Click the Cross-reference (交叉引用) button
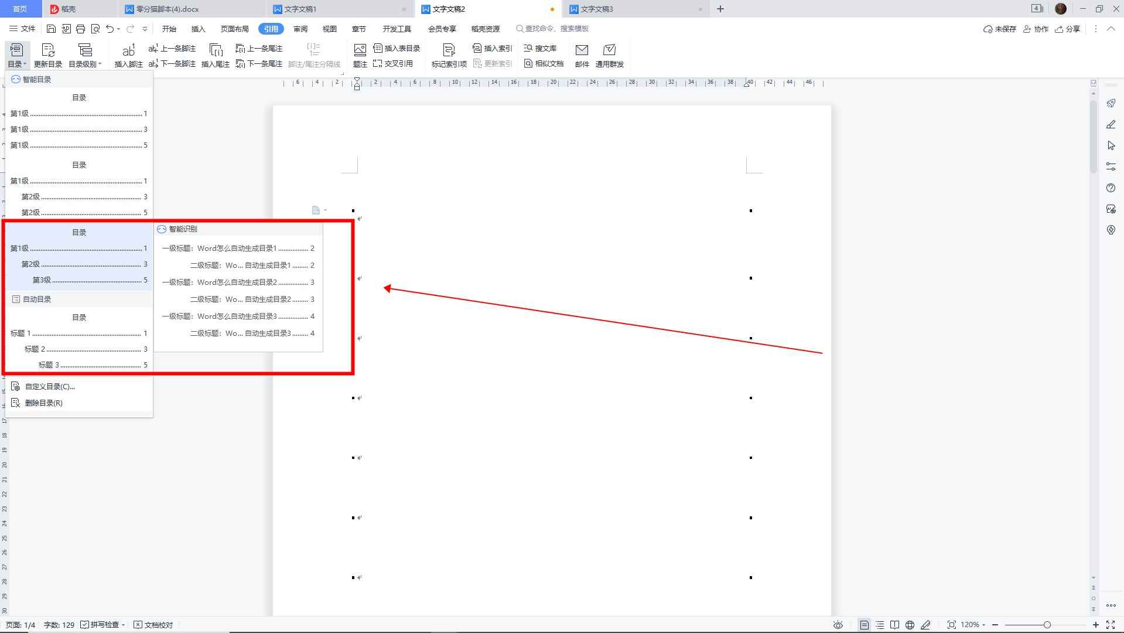The width and height of the screenshot is (1124, 633). coord(393,64)
